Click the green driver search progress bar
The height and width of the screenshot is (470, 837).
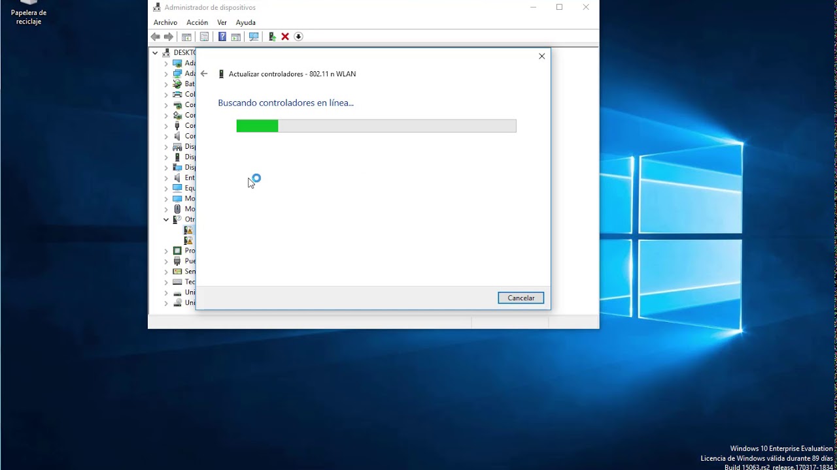click(376, 126)
